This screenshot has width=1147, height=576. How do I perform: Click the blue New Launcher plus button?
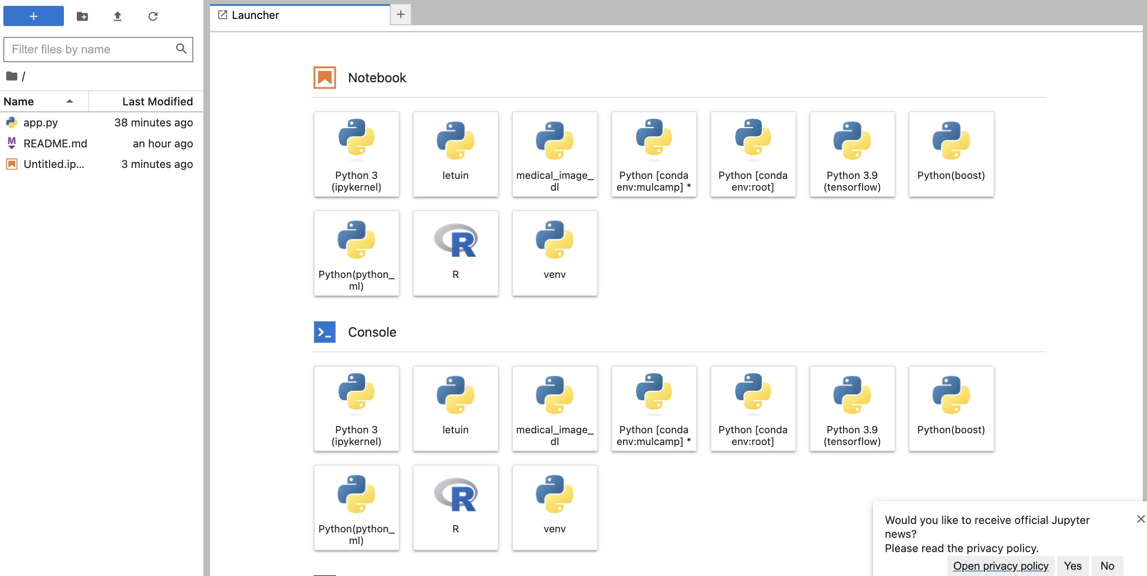coord(33,16)
